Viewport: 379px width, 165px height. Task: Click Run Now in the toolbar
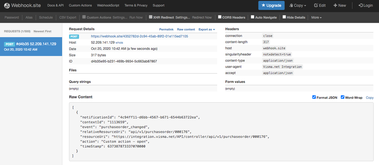point(136,17)
